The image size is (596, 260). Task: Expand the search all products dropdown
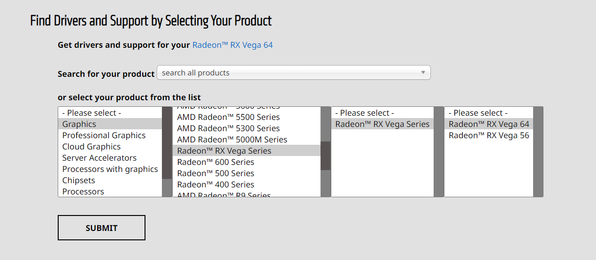pyautogui.click(x=293, y=73)
